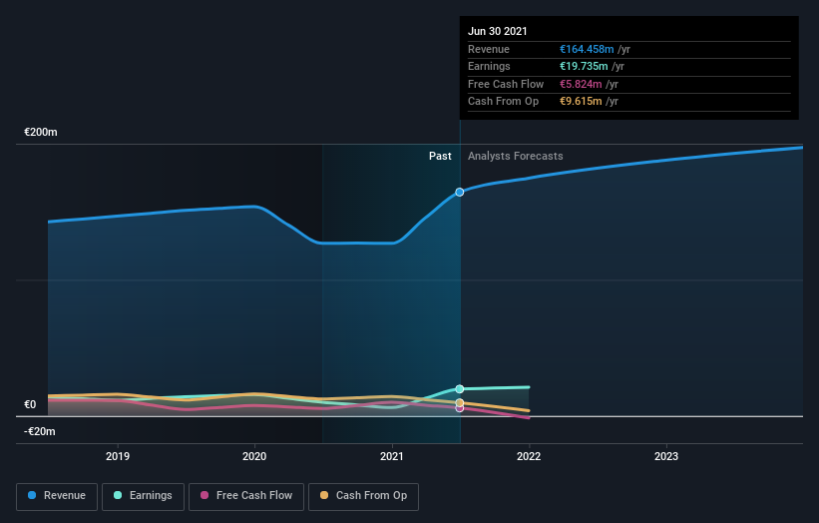Click the €19.735m earnings value
The image size is (819, 523).
(x=584, y=66)
